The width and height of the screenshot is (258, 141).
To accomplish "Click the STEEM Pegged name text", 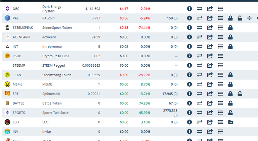I will pos(54,65).
